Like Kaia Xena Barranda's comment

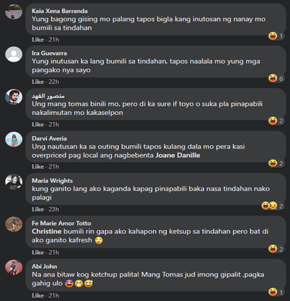[38, 39]
